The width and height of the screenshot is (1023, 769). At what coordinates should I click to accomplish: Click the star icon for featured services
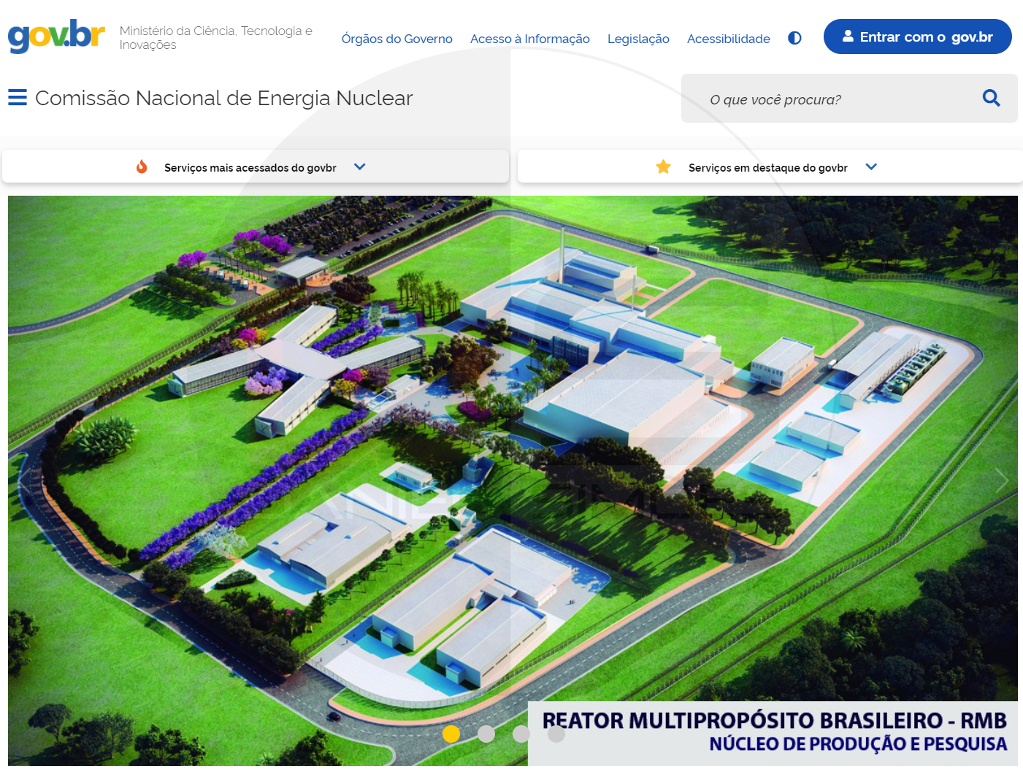coord(663,167)
